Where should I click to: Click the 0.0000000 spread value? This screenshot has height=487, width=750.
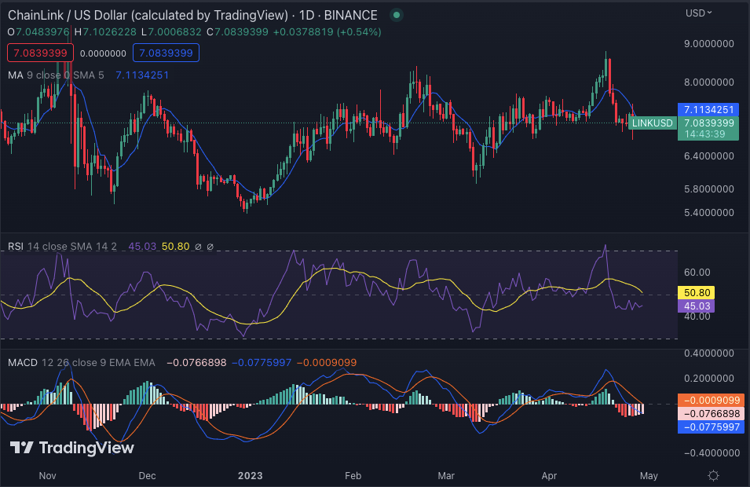click(x=103, y=53)
